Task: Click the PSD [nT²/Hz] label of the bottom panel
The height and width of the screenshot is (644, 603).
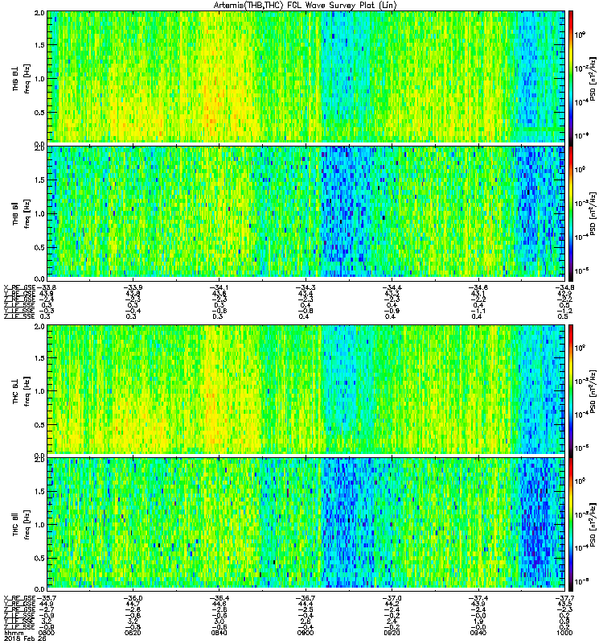Action: click(593, 524)
